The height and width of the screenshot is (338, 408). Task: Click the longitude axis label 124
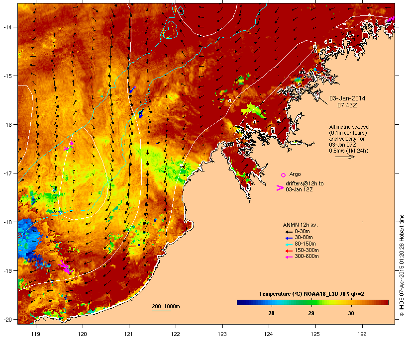[269, 334]
